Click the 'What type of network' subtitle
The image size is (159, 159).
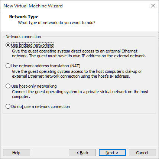(x=57, y=23)
